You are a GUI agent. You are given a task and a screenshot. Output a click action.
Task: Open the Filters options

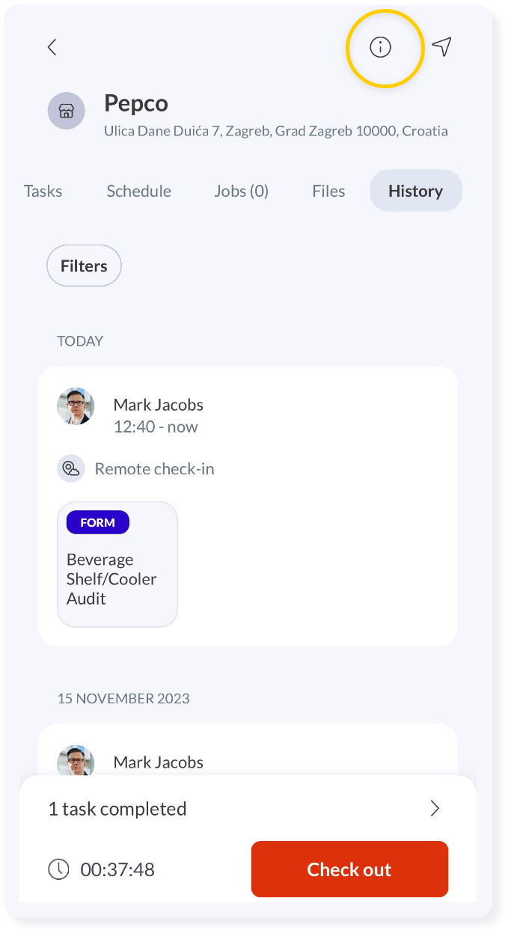click(84, 266)
